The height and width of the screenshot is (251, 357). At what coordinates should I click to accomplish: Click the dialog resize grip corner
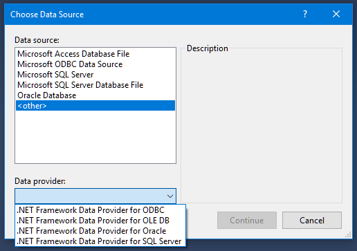tap(348, 234)
